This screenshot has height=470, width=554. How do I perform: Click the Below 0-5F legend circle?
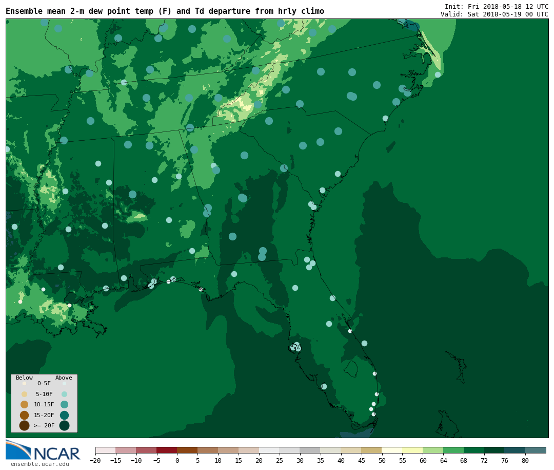point(25,383)
